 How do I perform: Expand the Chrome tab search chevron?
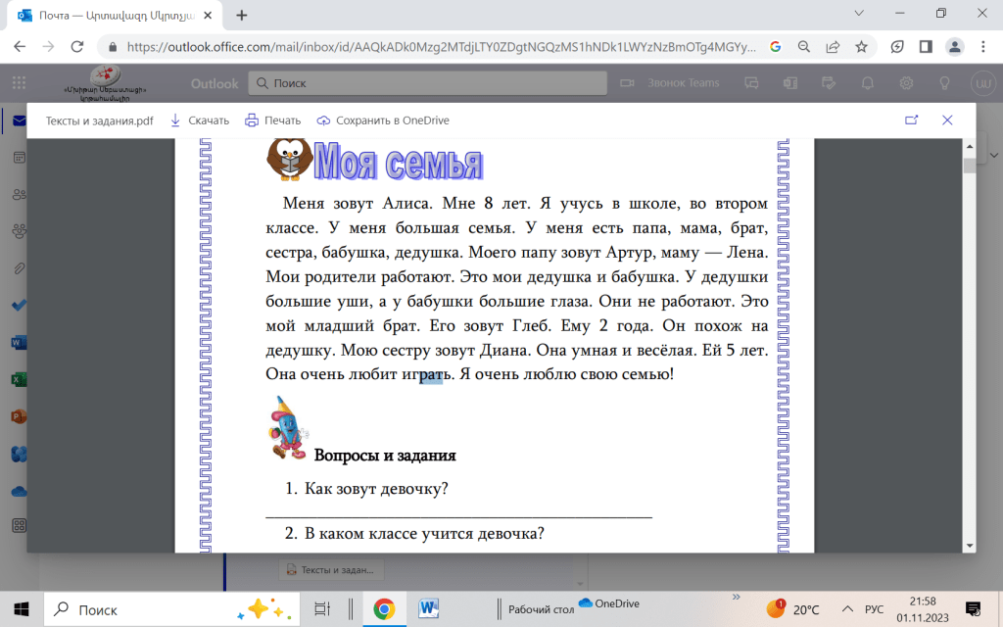click(858, 14)
